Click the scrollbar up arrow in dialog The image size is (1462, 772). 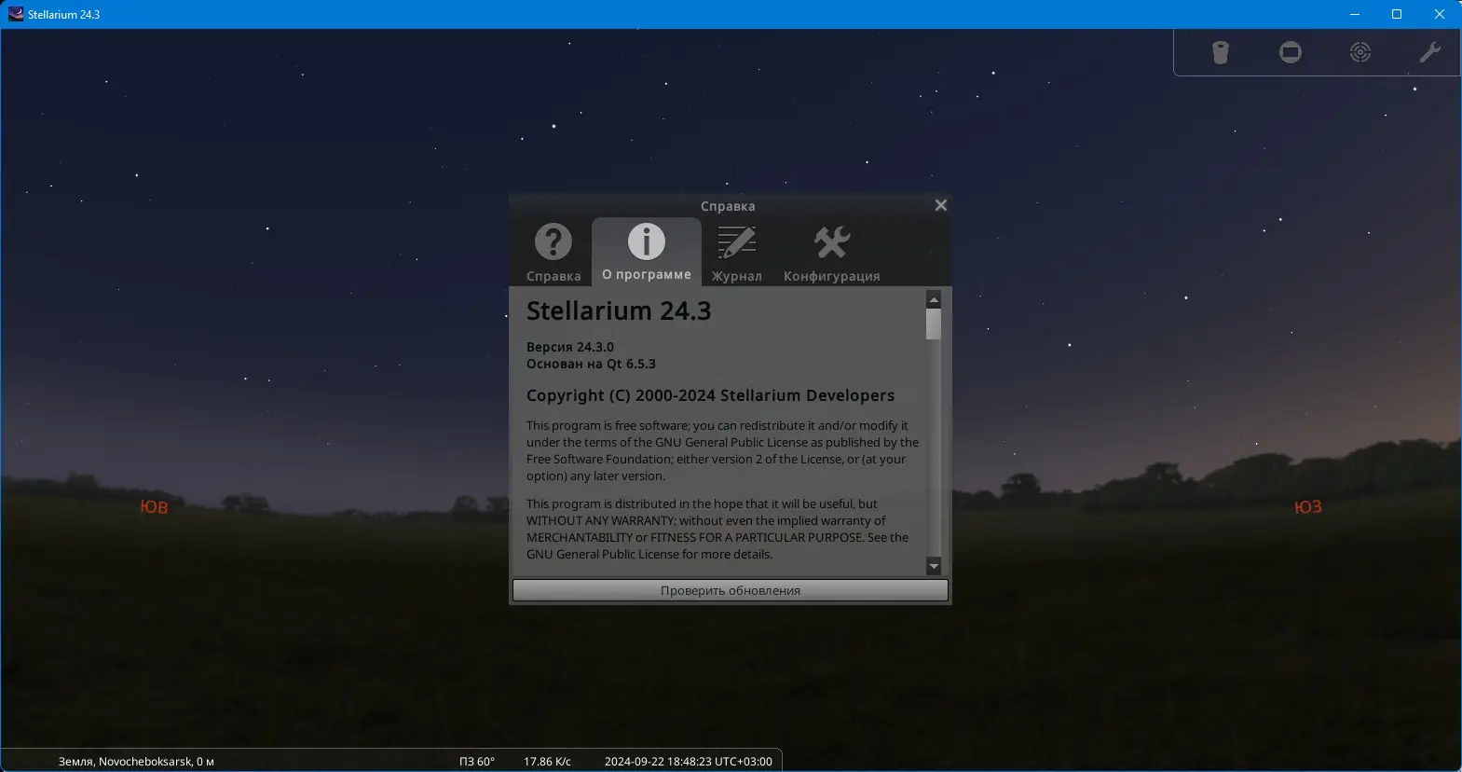(x=934, y=299)
